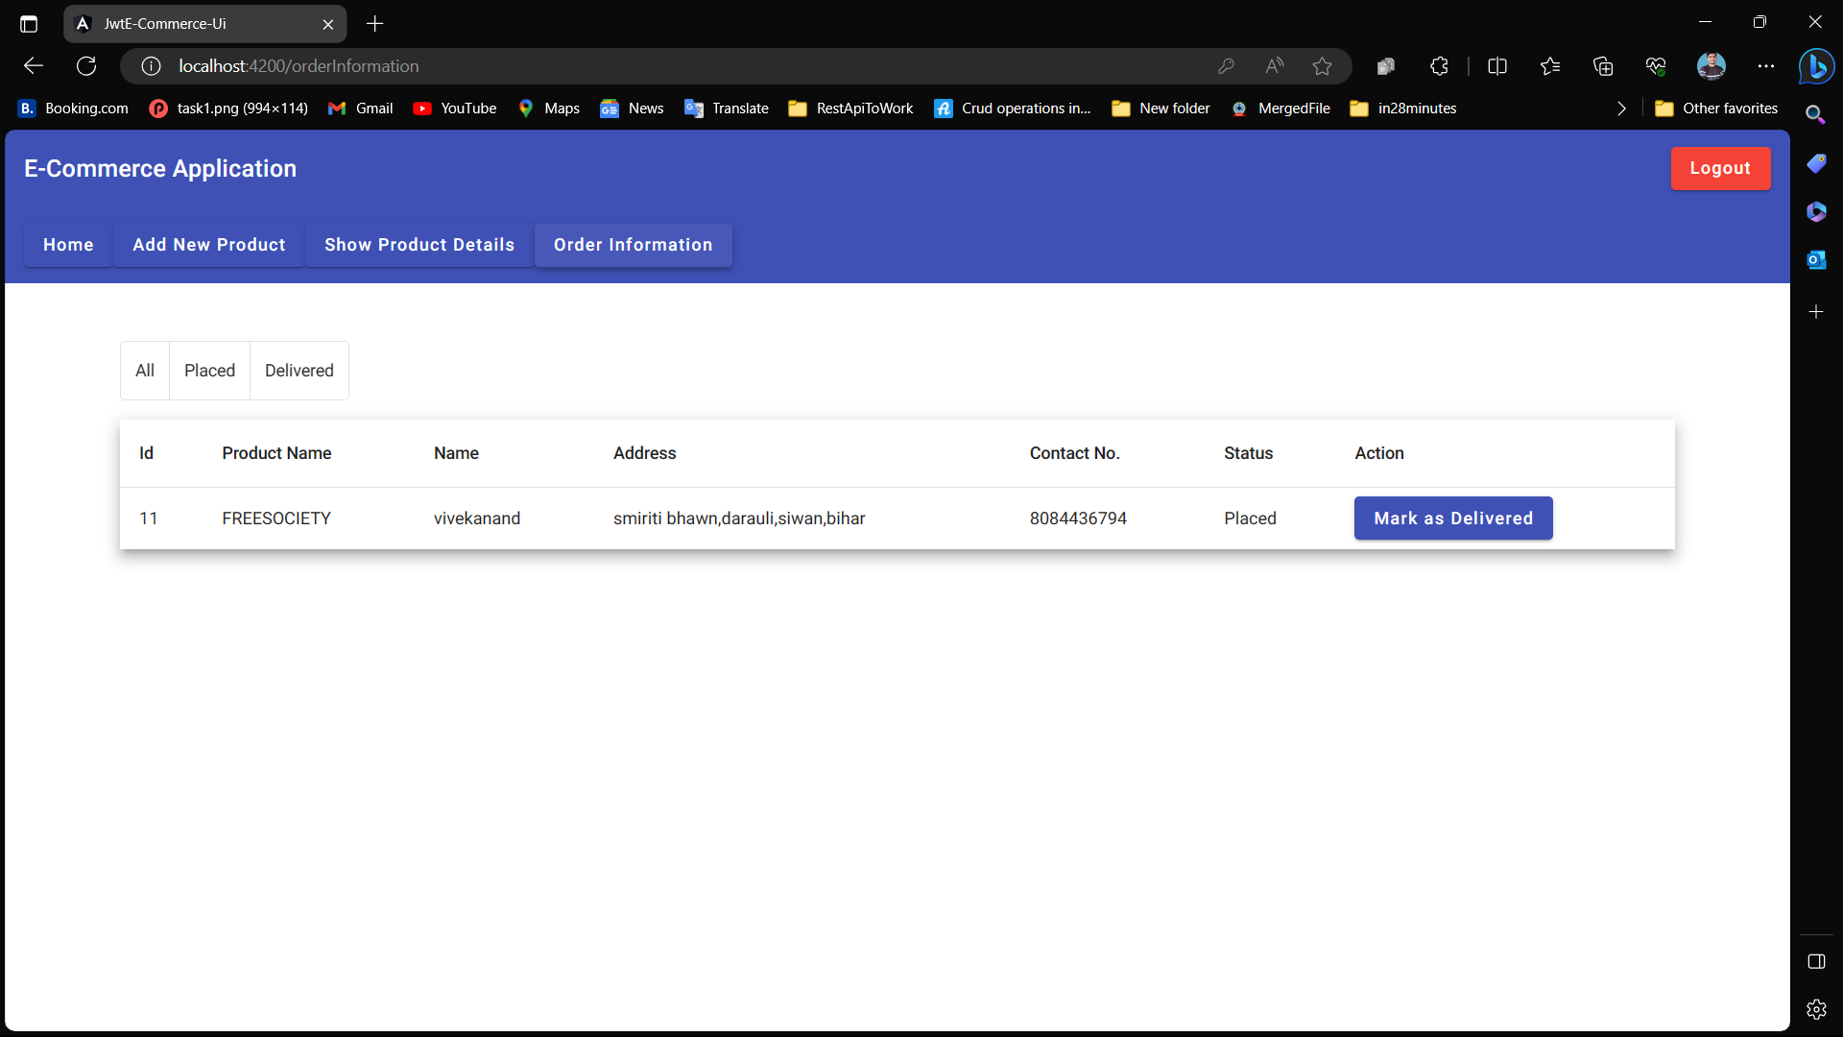Open YouTube bookmark
Image resolution: width=1843 pixels, height=1037 pixels.
pyautogui.click(x=454, y=108)
